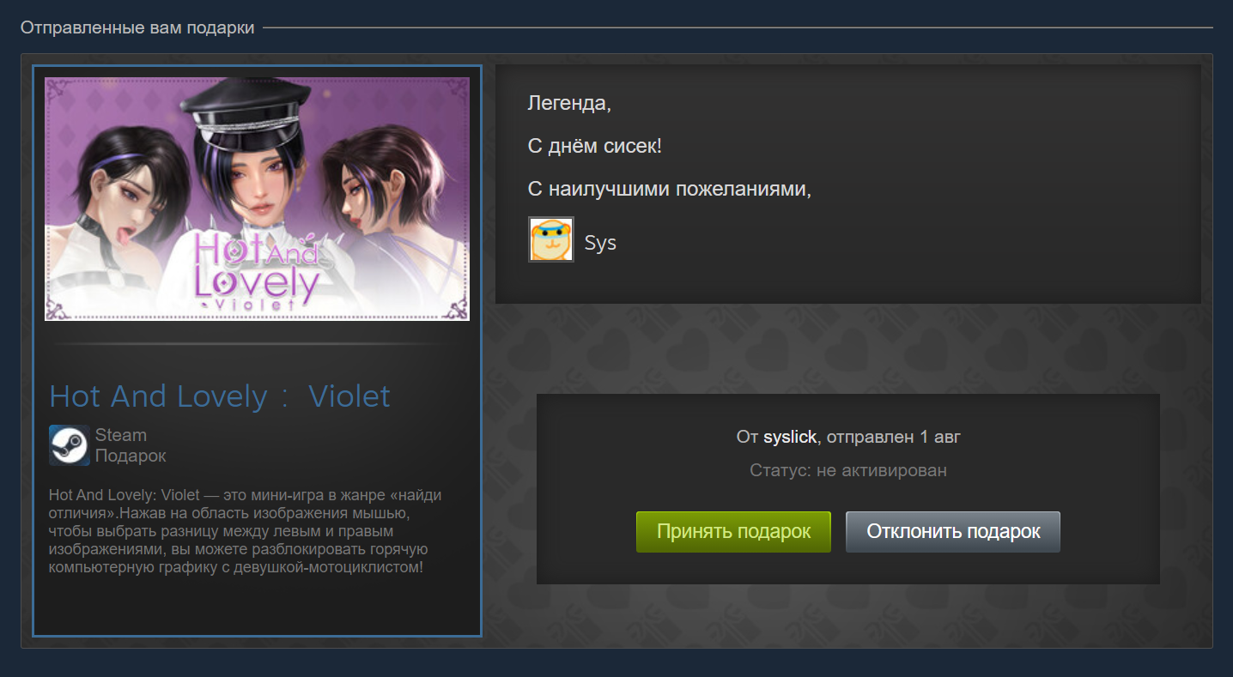The height and width of the screenshot is (677, 1233).
Task: Click the Steam Подарок label text
Action: point(131,445)
